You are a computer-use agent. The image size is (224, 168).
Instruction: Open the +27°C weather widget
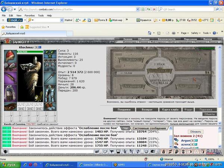click(203, 20)
